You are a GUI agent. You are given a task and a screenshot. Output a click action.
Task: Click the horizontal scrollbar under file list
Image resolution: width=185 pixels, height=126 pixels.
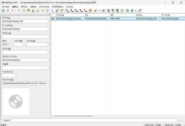click(x=73, y=116)
